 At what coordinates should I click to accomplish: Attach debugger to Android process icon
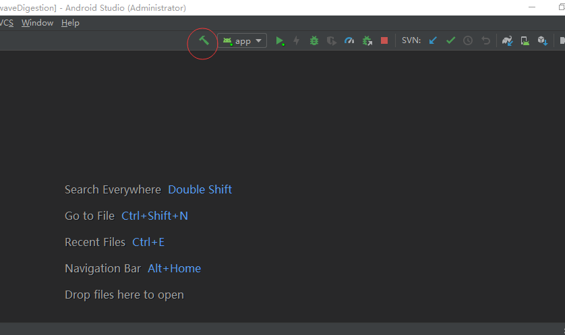367,40
